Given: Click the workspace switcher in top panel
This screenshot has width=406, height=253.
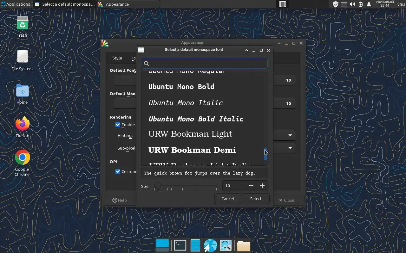Looking at the screenshot, I should click(283, 4).
